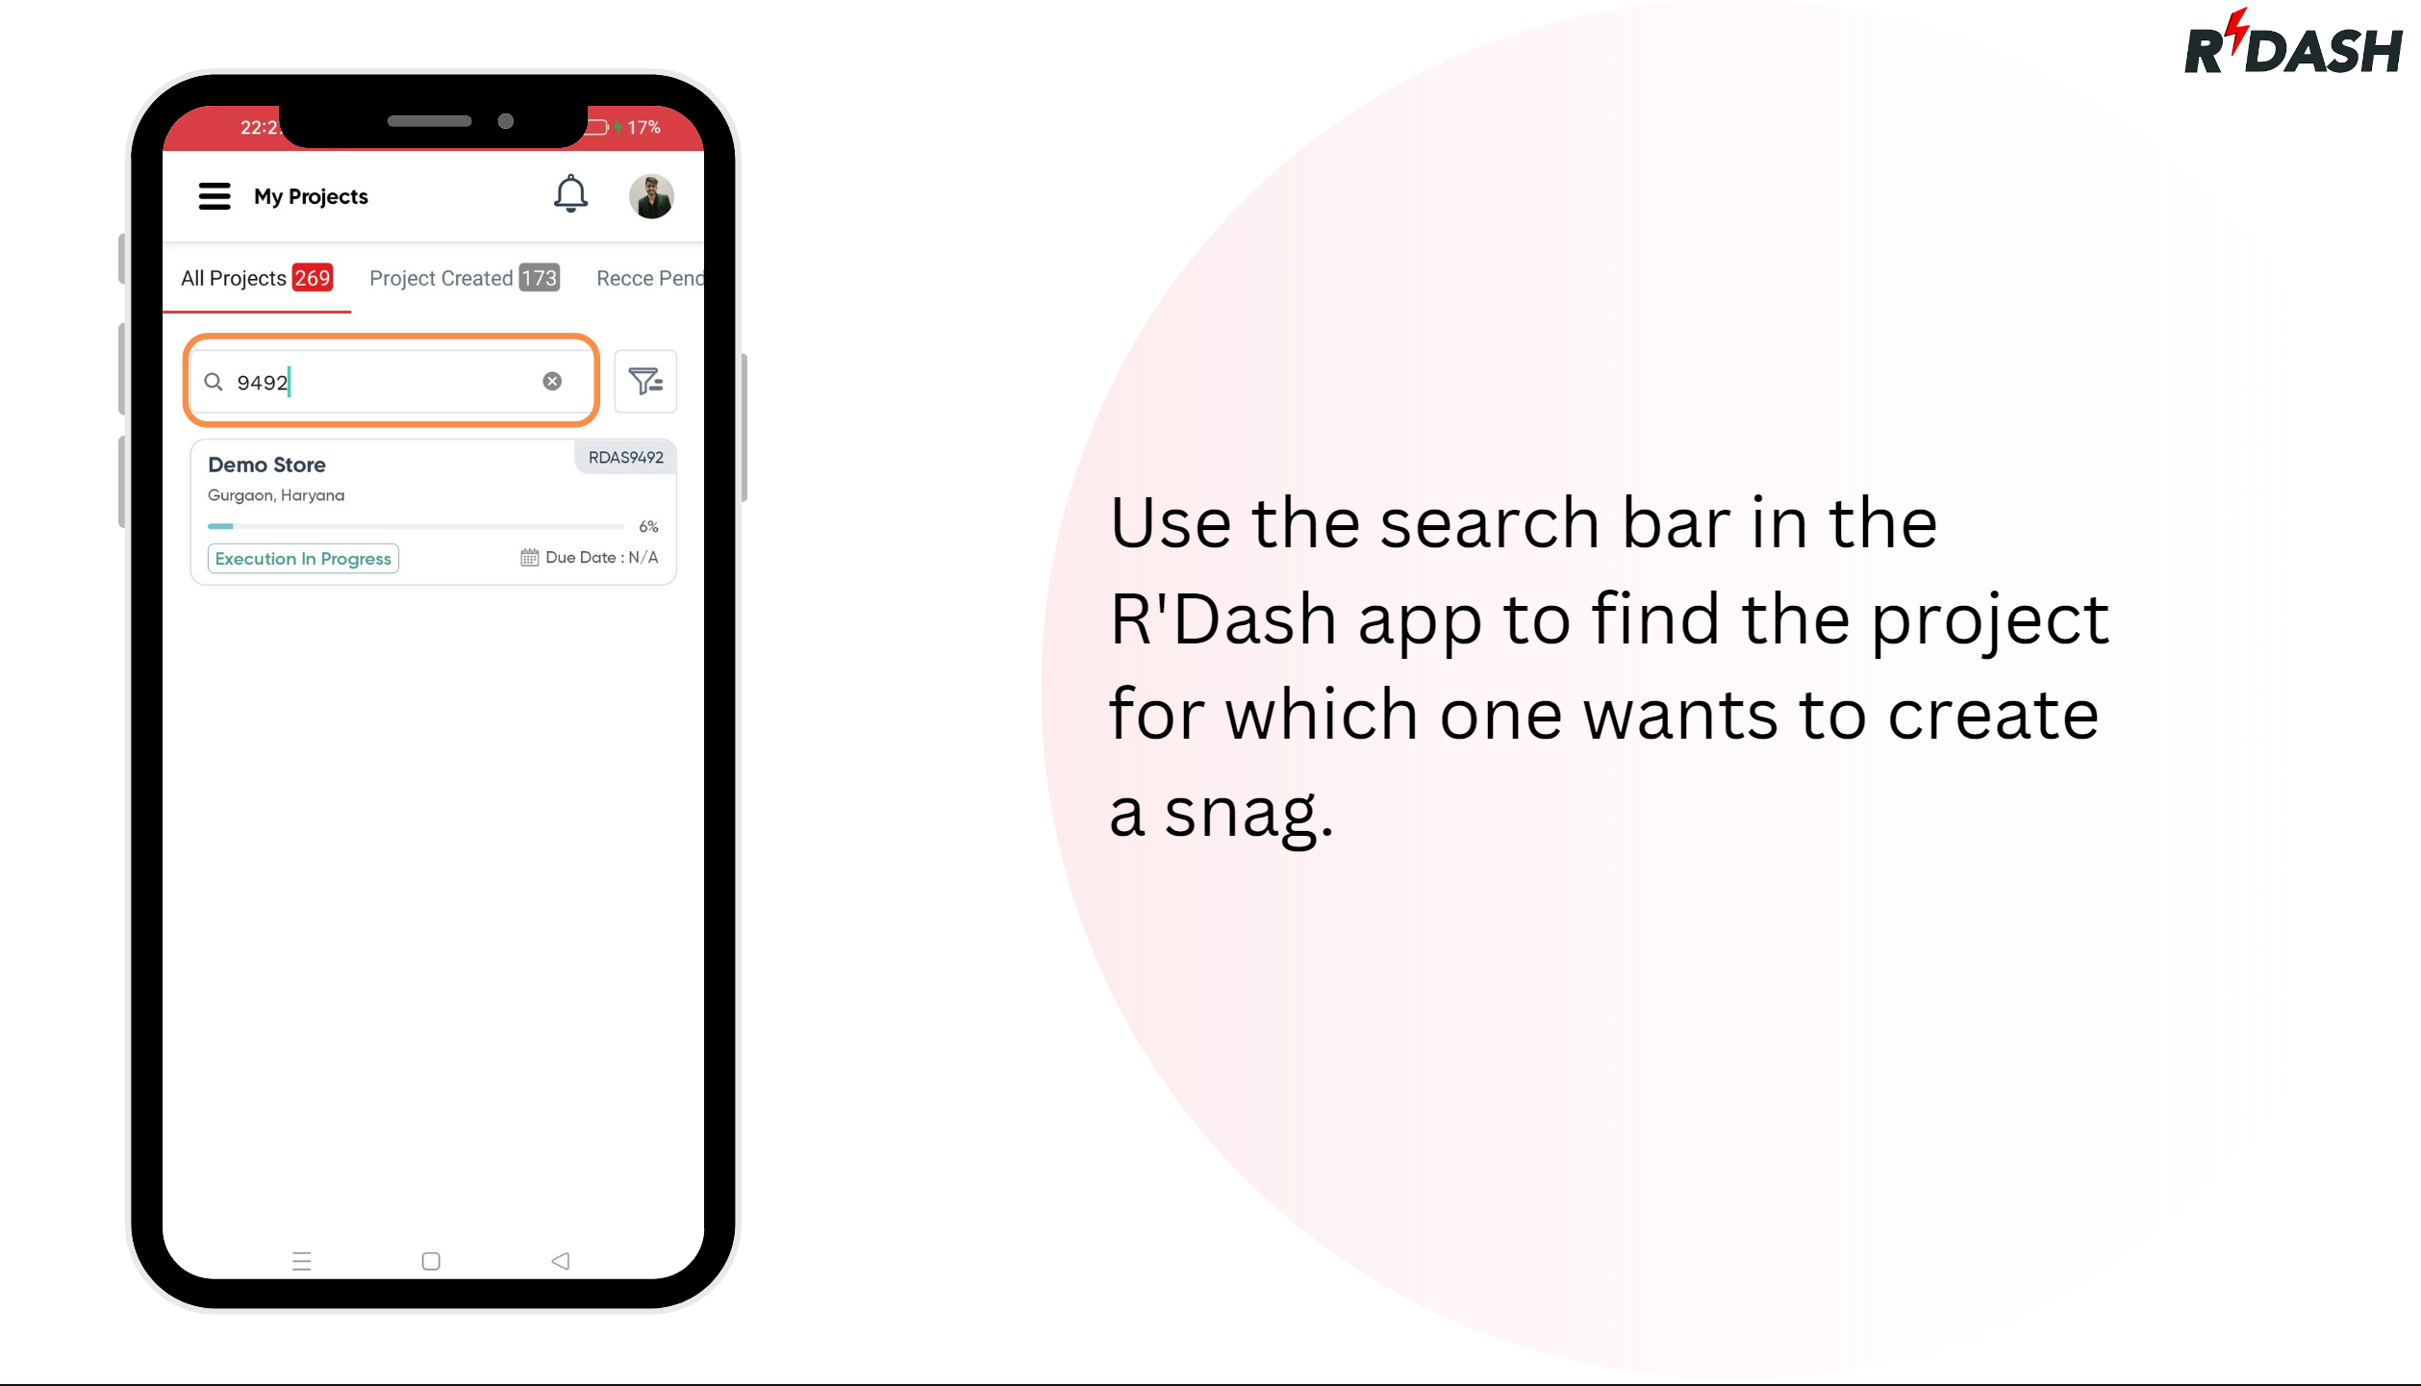
Task: Open the Demo Store project card
Action: tap(434, 507)
